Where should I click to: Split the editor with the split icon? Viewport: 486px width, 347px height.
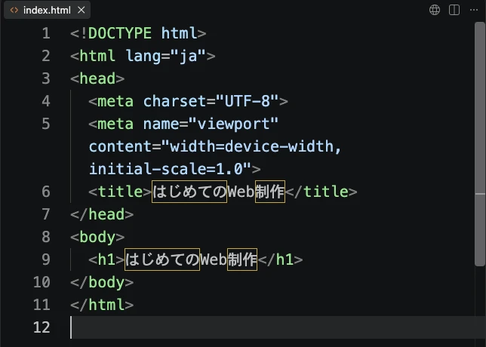pyautogui.click(x=454, y=10)
